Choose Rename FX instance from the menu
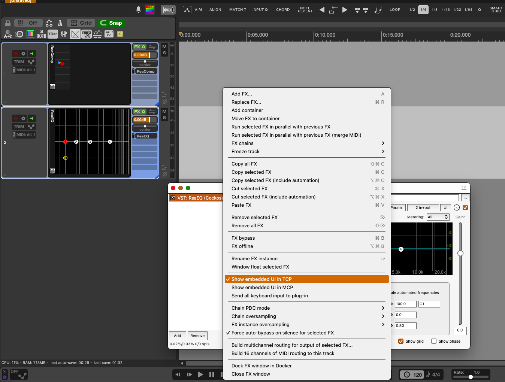Viewport: 505px width, 382px height. coord(254,259)
